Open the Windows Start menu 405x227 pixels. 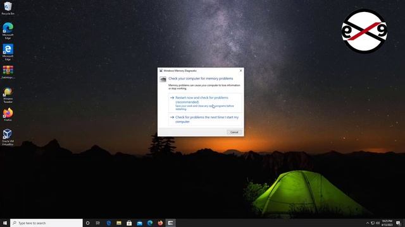click(x=5, y=223)
